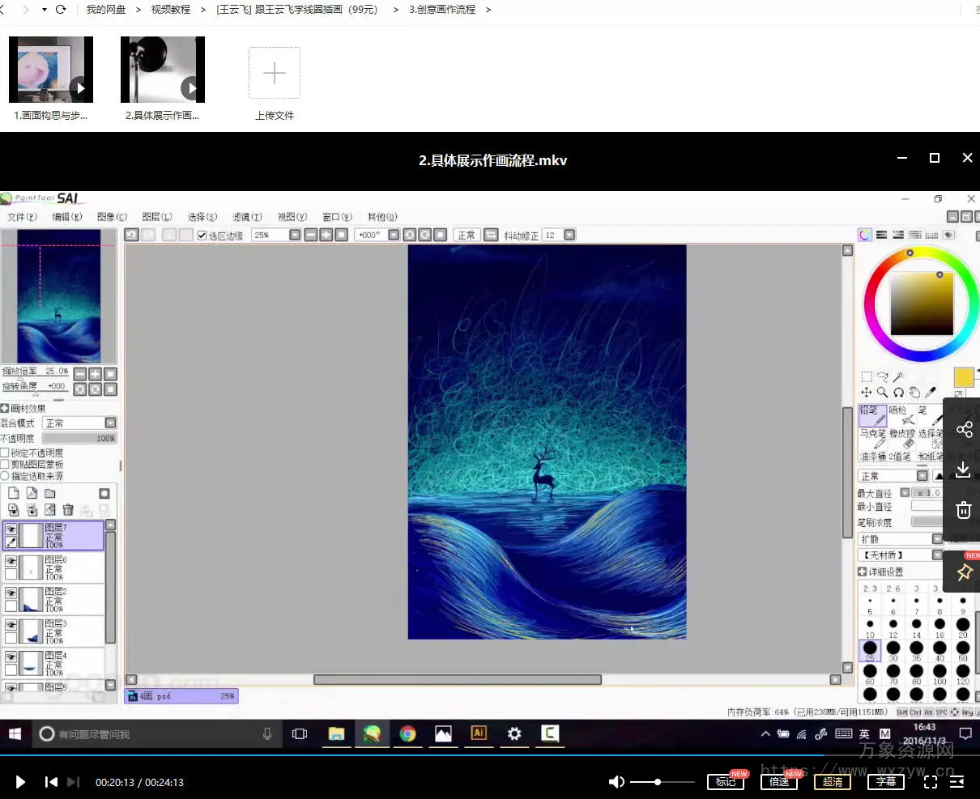
Task: Create a new layer folder
Action: pyautogui.click(x=50, y=493)
